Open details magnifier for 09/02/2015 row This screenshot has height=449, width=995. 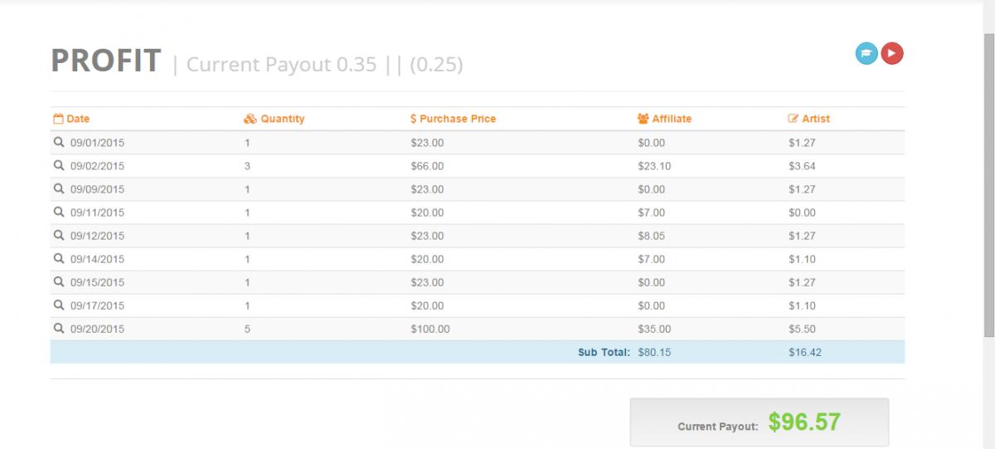(x=59, y=166)
